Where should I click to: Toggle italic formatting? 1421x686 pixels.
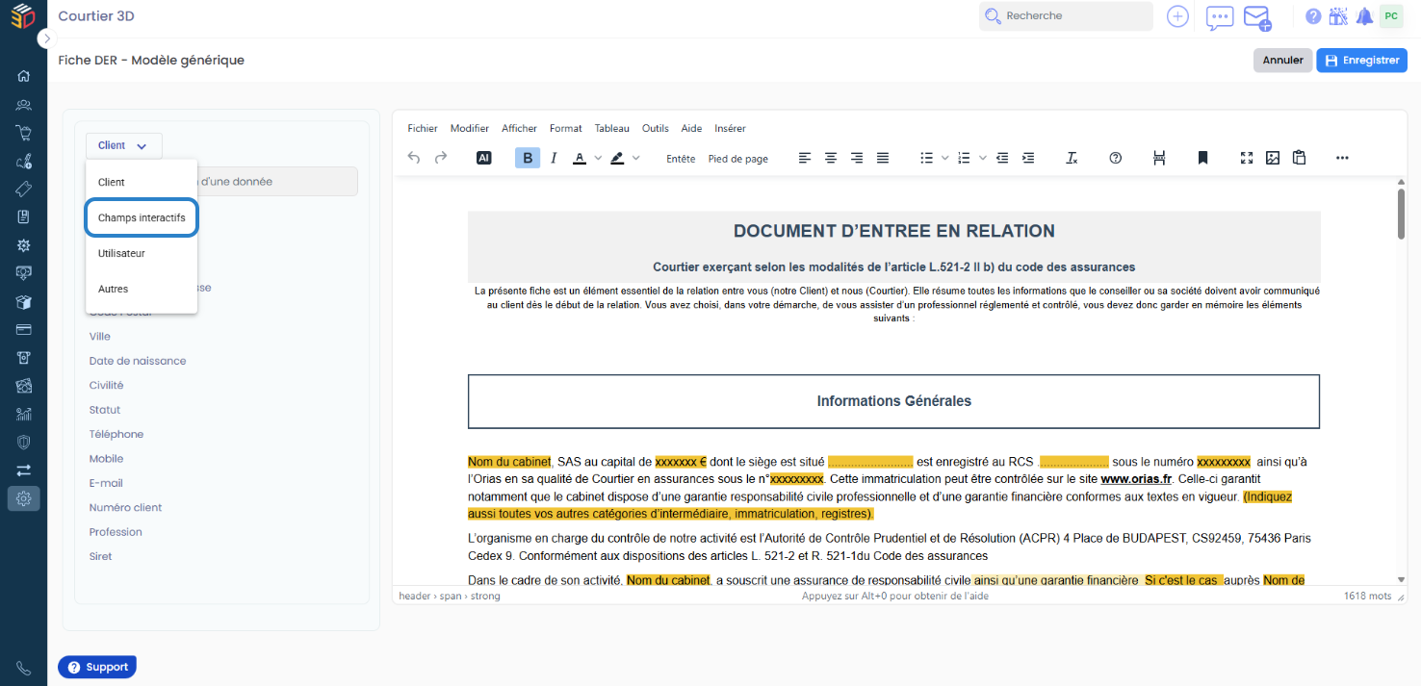point(554,158)
